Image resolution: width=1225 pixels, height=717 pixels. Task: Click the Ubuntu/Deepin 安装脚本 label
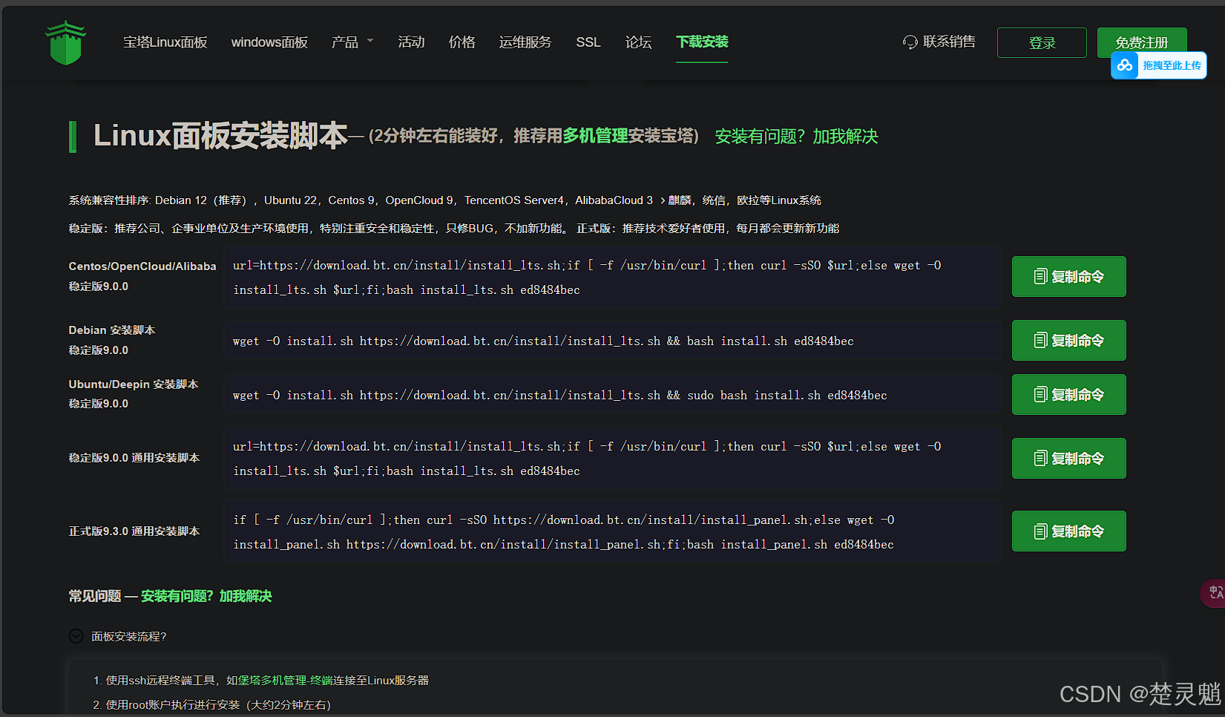[134, 384]
